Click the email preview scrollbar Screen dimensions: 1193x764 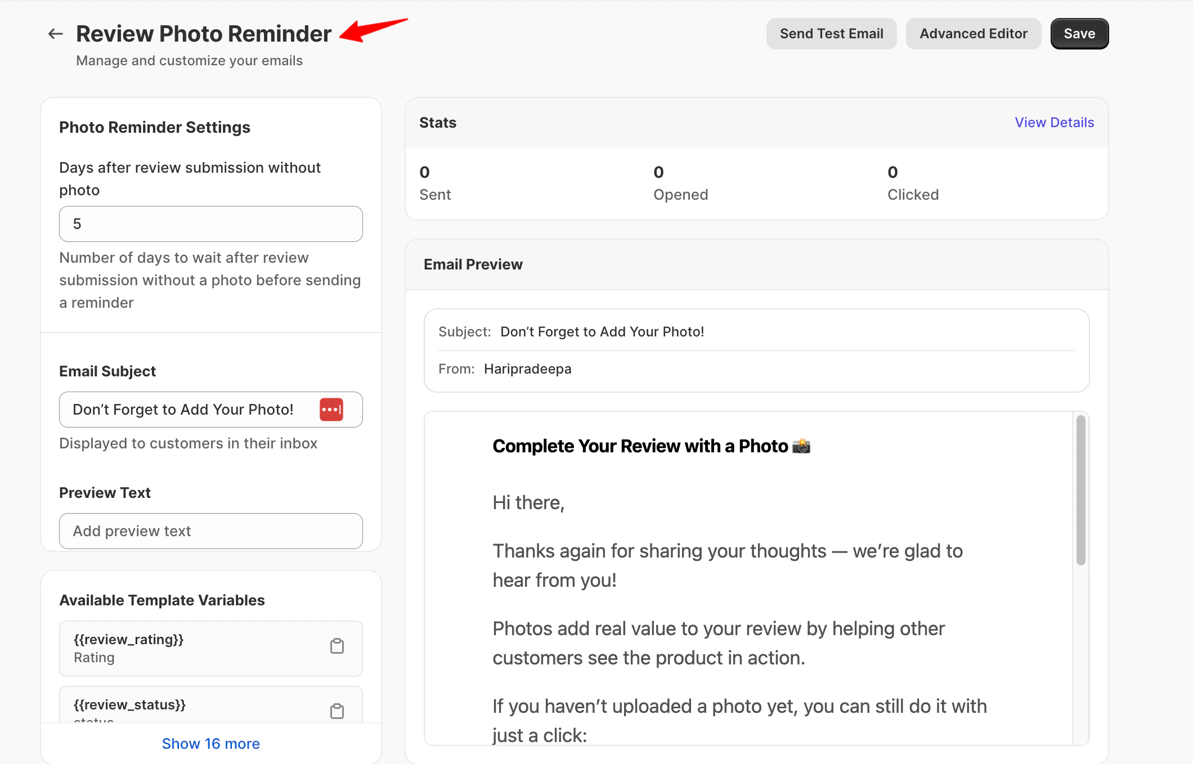click(1080, 489)
